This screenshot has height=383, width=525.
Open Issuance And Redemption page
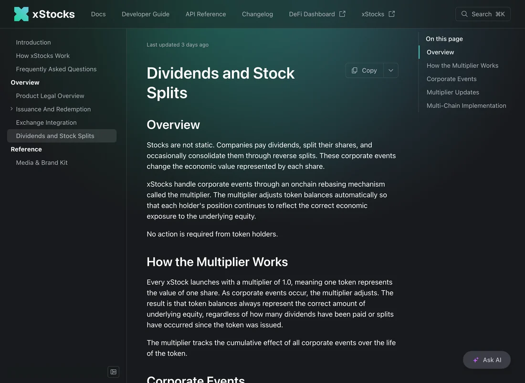53,109
